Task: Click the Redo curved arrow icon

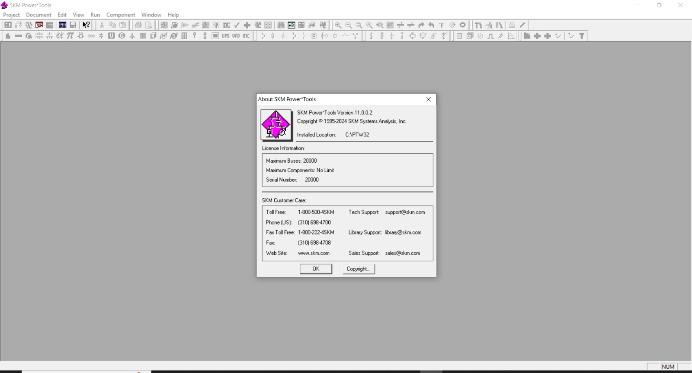Action: [x=421, y=25]
